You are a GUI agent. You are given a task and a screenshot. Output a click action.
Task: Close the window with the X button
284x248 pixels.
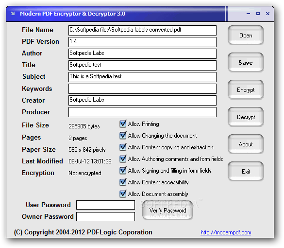(267, 14)
